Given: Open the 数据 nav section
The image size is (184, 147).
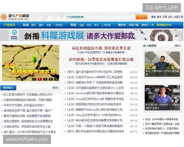Looking at the screenshot, I should pyautogui.click(x=73, y=25).
